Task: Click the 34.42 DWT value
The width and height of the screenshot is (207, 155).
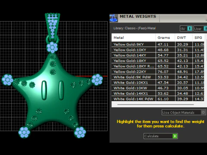Action: (x=182, y=77)
